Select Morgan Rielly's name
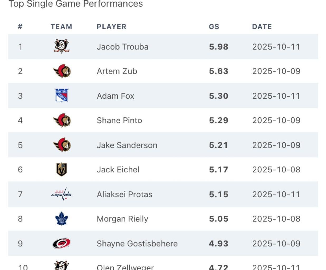326x270 pixels. tap(122, 219)
